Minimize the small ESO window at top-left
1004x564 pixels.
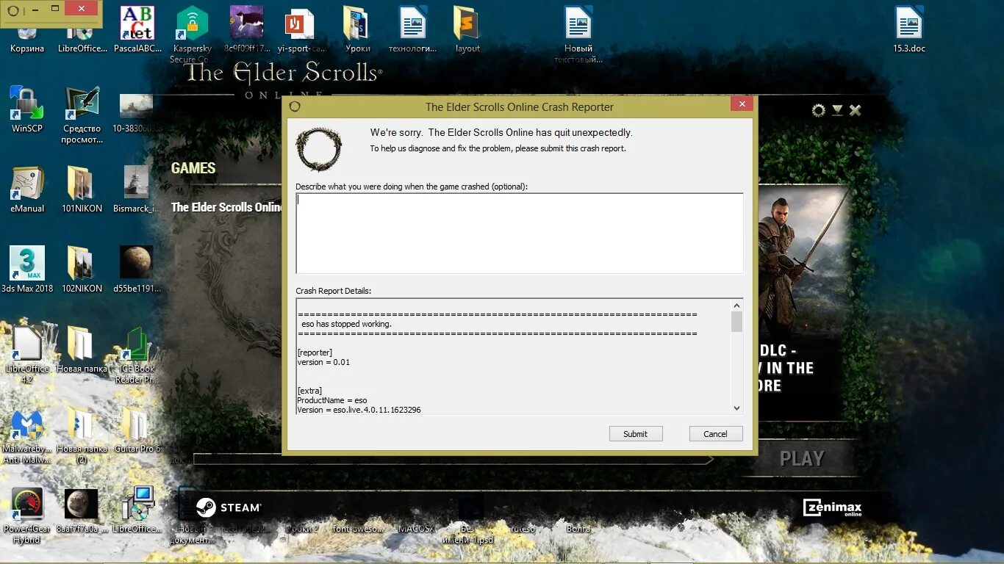coord(37,9)
